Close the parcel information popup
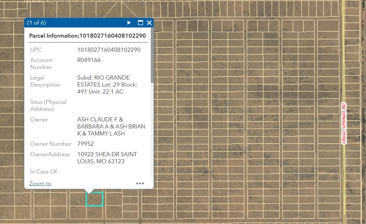The height and width of the screenshot is (224, 366). pyautogui.click(x=149, y=23)
